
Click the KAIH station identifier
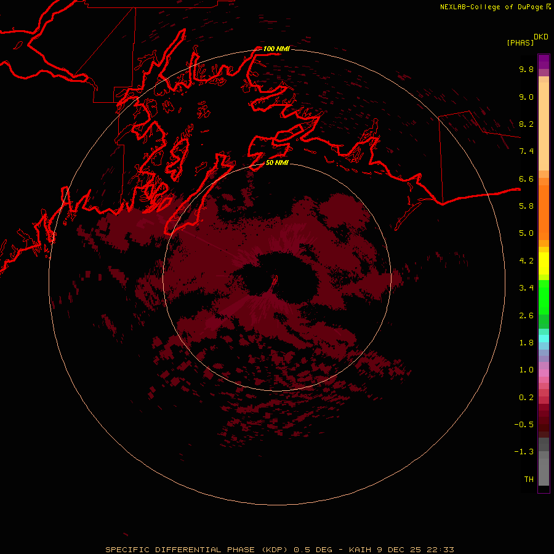click(x=360, y=550)
